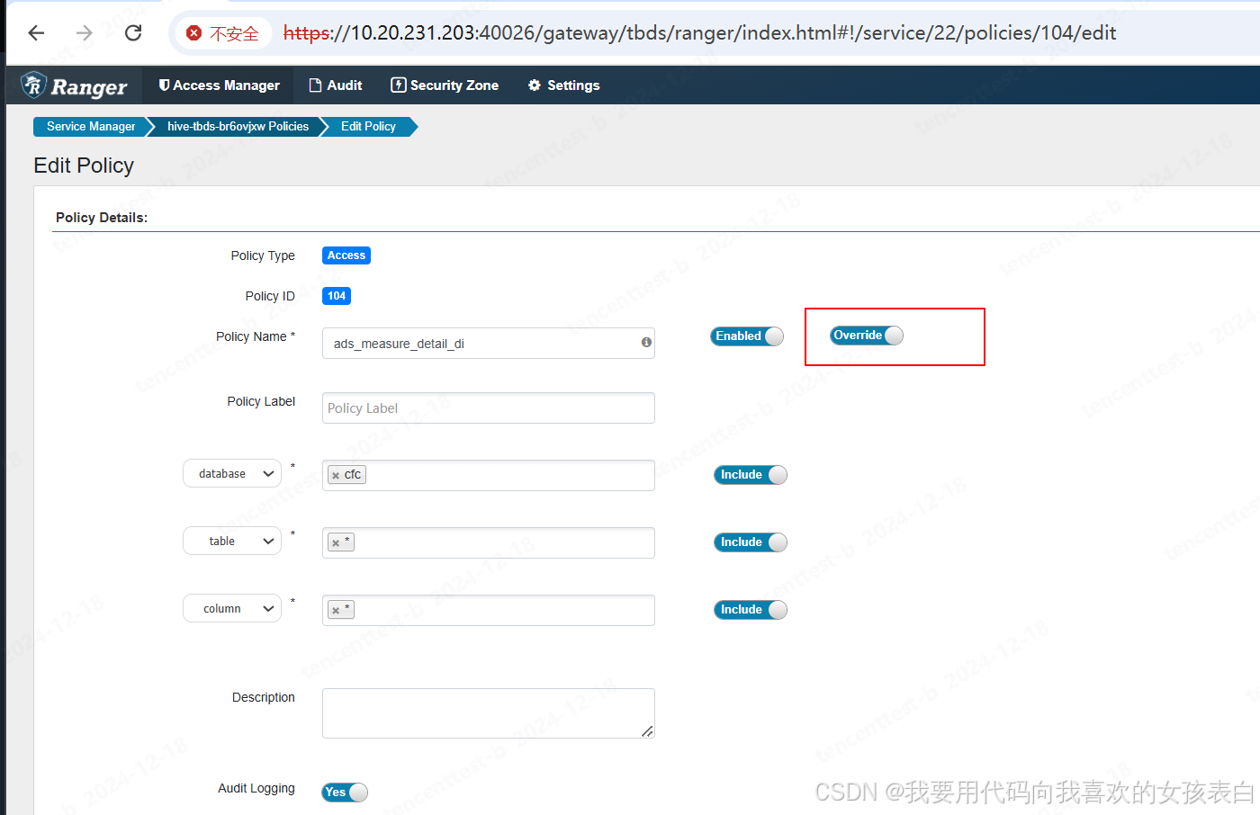Disable the Enabled policy toggle
The image size is (1260, 815).
click(745, 336)
